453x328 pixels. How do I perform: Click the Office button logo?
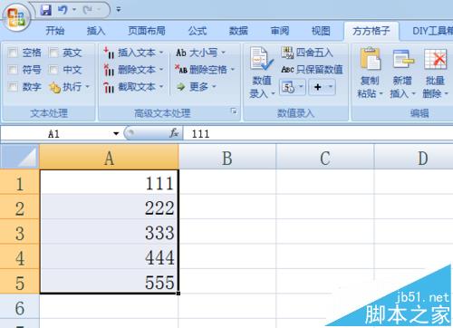(16, 17)
